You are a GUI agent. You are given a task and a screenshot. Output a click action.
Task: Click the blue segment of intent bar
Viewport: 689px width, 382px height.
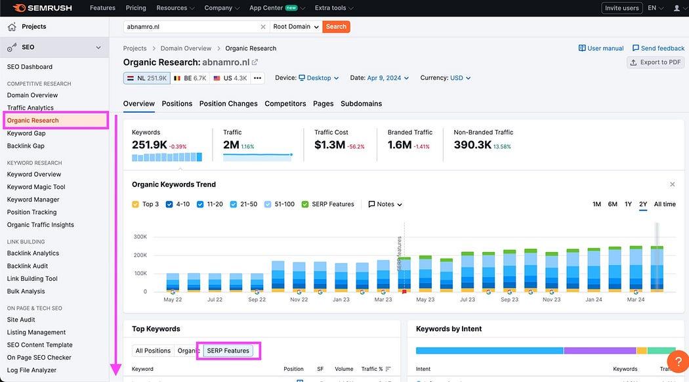click(490, 350)
